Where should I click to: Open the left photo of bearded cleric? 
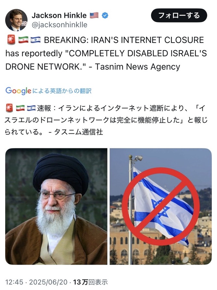click(56, 206)
